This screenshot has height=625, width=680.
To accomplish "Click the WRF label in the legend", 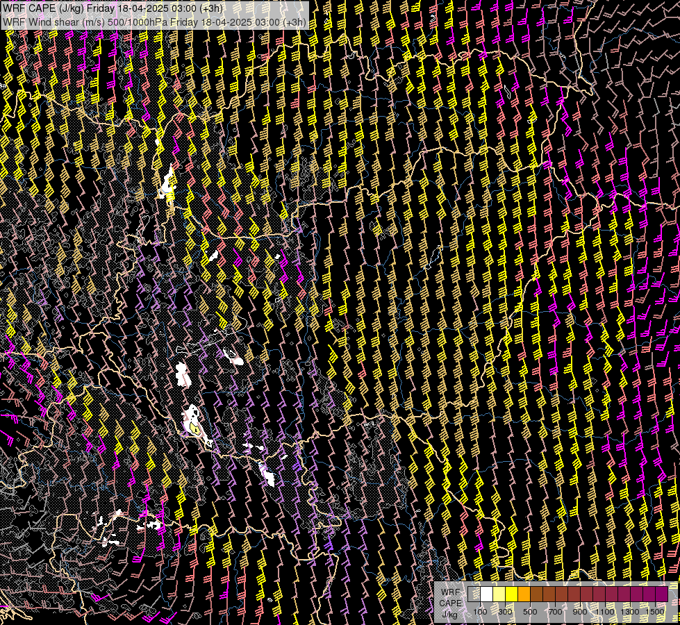I will point(451,592).
